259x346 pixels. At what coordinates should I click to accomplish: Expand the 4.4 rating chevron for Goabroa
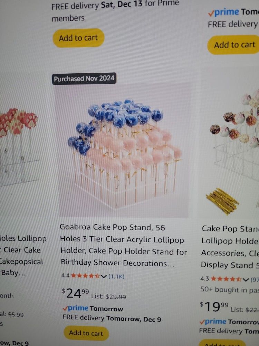[x=104, y=276]
